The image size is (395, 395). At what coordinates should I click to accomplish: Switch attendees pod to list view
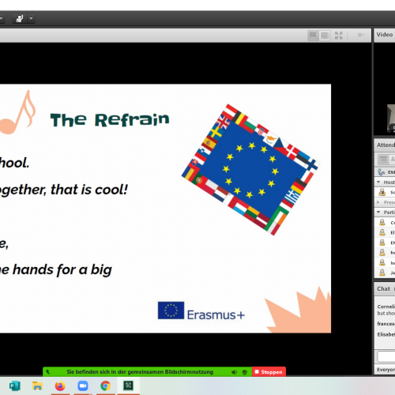click(383, 159)
